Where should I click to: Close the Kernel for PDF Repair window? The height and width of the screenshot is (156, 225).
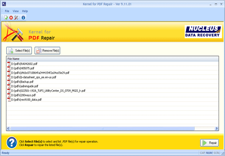tap(221, 4)
